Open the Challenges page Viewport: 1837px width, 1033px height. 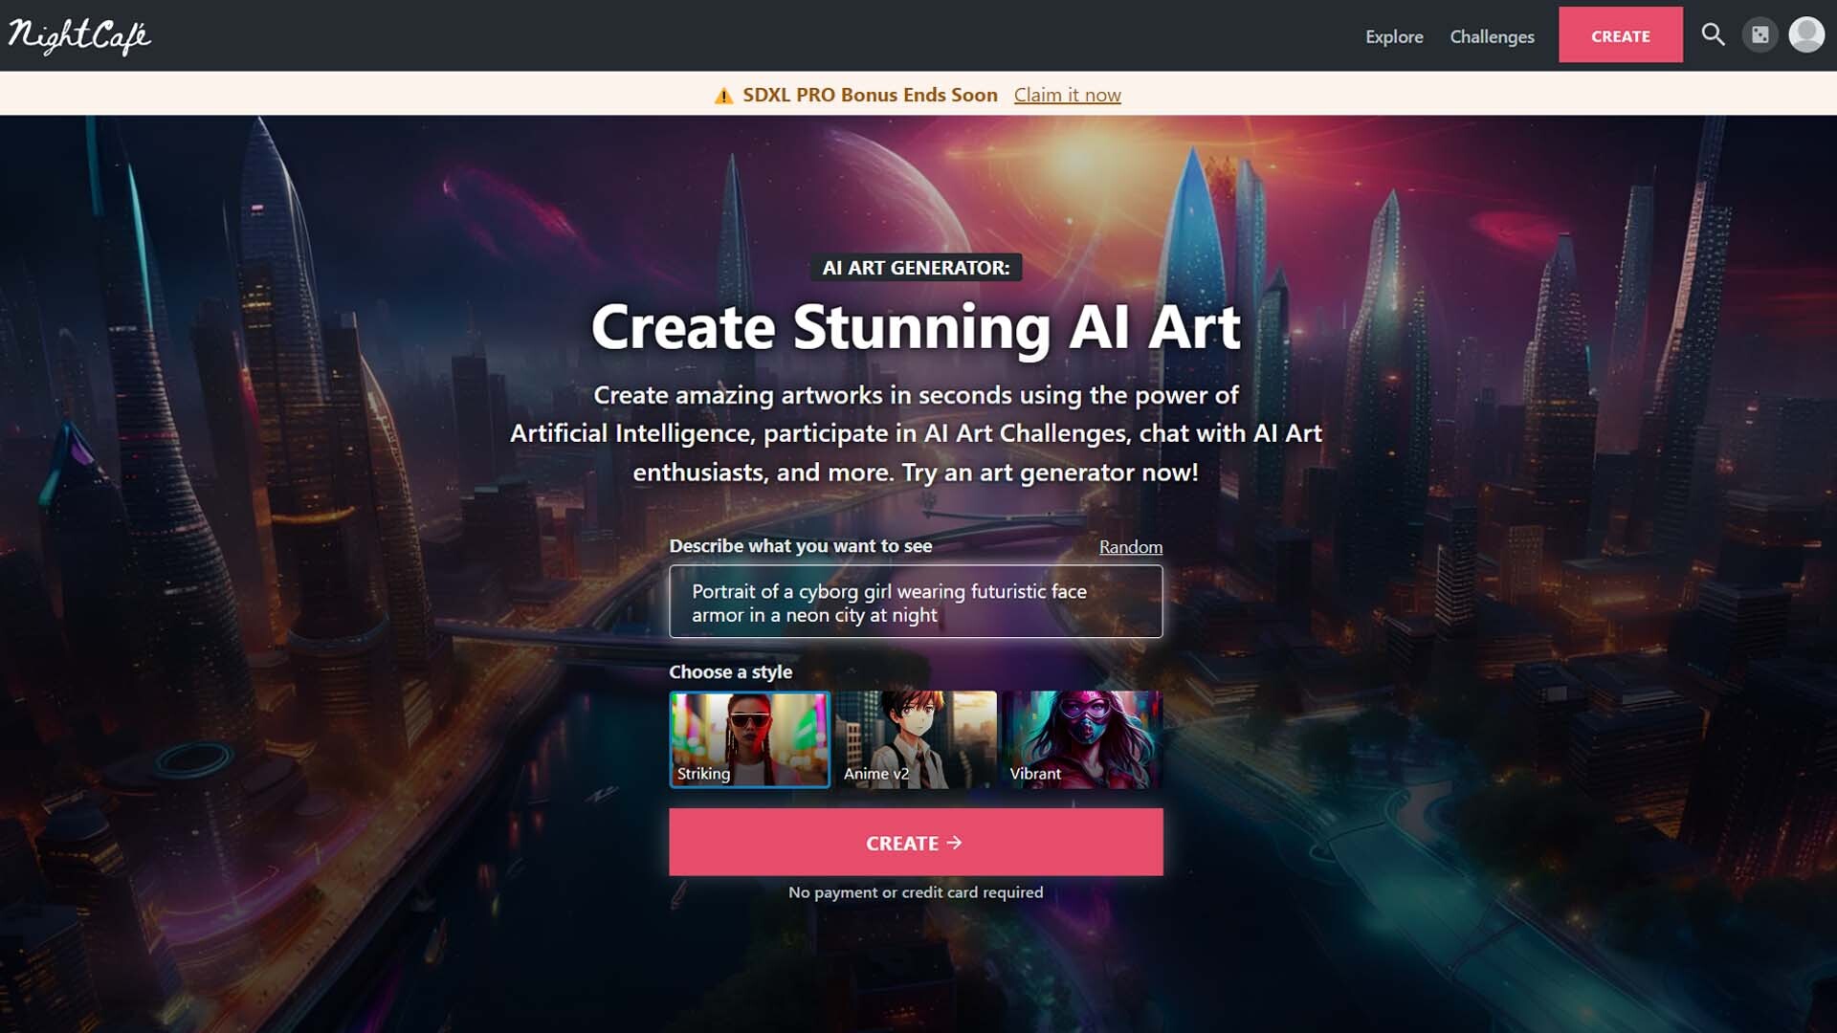pos(1492,37)
